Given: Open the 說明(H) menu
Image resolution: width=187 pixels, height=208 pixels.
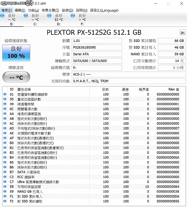Looking at the screenshot, I should [x=82, y=10].
